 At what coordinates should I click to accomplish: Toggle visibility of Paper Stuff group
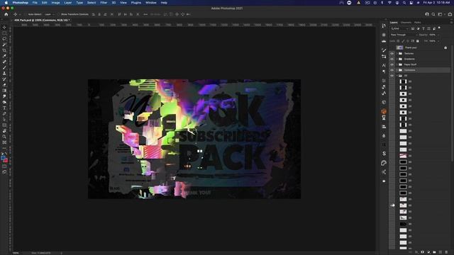(392, 64)
